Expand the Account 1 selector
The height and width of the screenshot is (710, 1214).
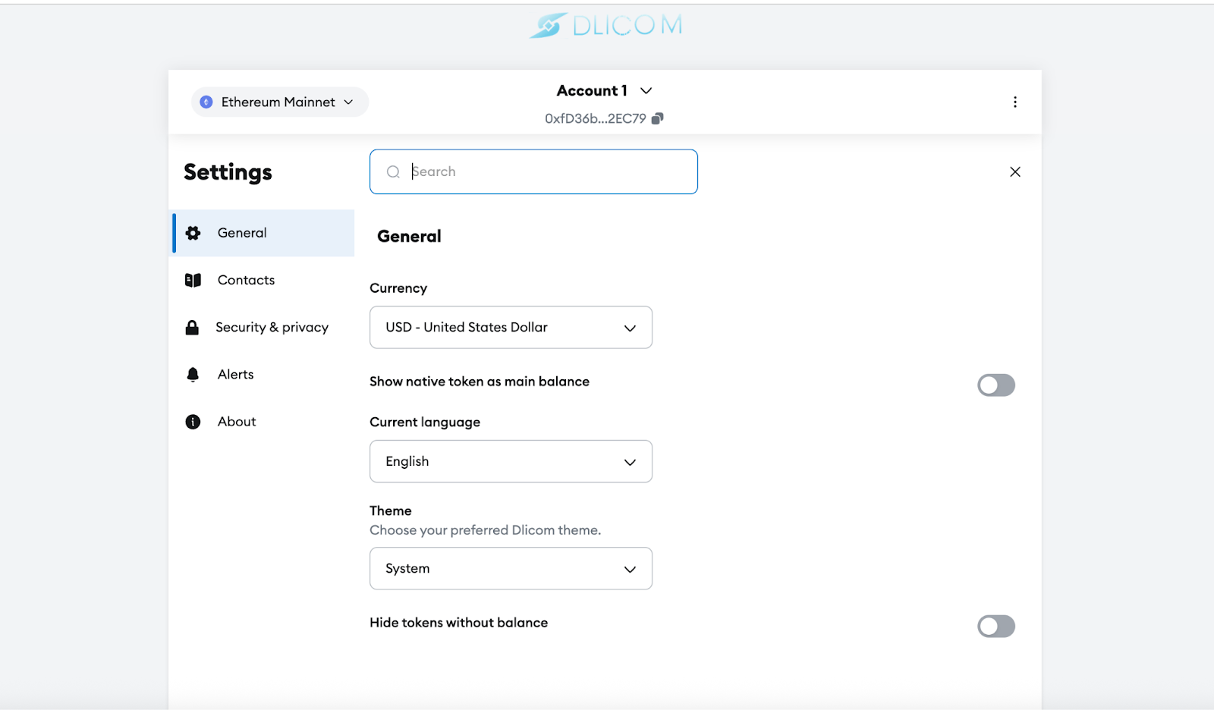tap(604, 91)
